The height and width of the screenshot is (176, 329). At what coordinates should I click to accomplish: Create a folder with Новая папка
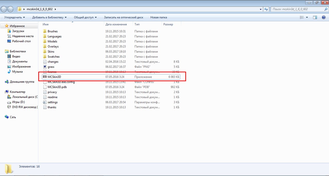159,17
